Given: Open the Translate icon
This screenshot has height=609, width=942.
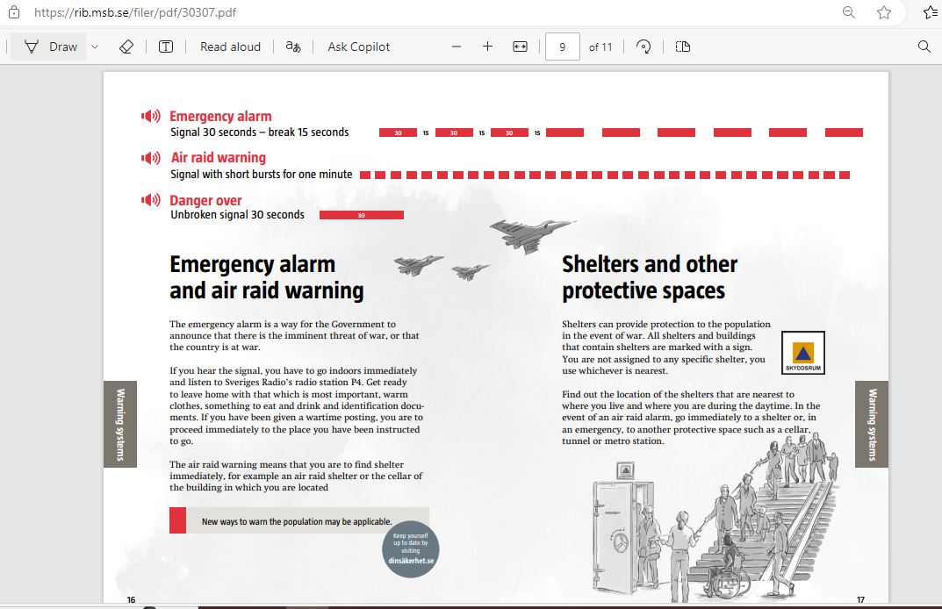Looking at the screenshot, I should coord(293,47).
